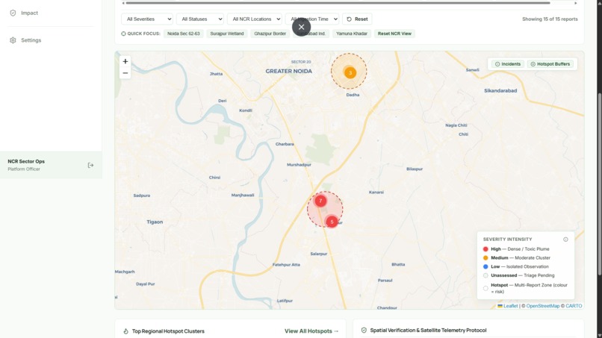The image size is (602, 338).
Task: Click the Medium orange legend swatch
Action: coord(485,258)
